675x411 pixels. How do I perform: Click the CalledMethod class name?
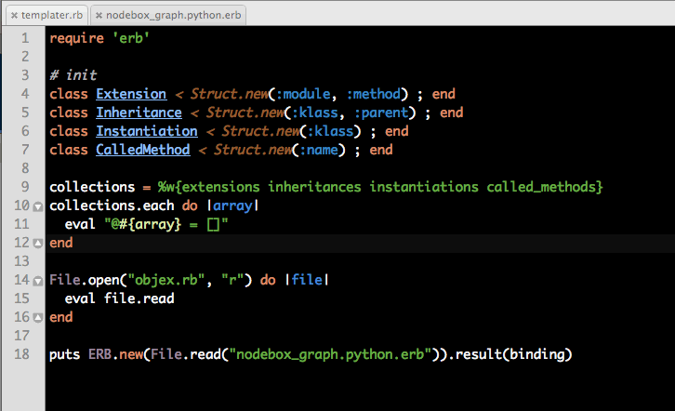(x=142, y=150)
